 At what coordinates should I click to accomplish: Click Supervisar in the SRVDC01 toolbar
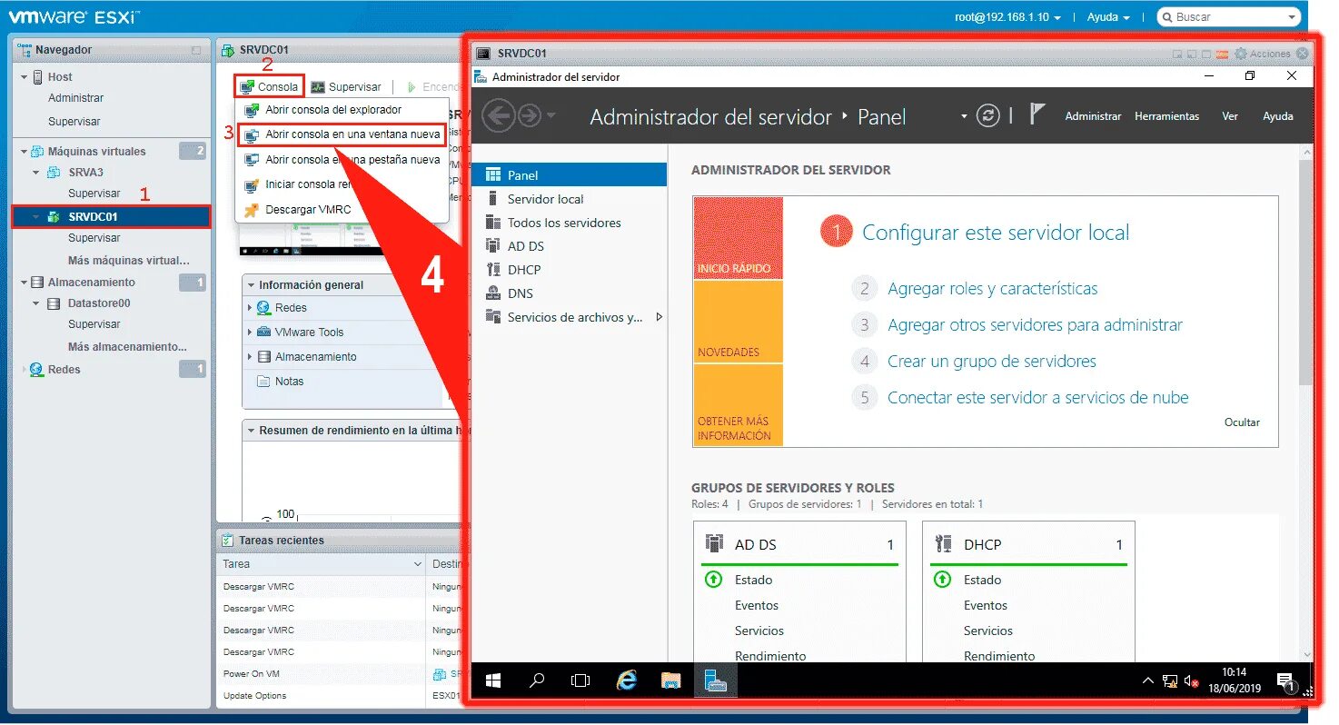point(346,87)
